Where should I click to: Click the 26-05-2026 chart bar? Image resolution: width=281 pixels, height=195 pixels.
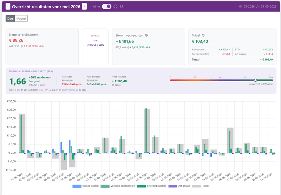230,140
